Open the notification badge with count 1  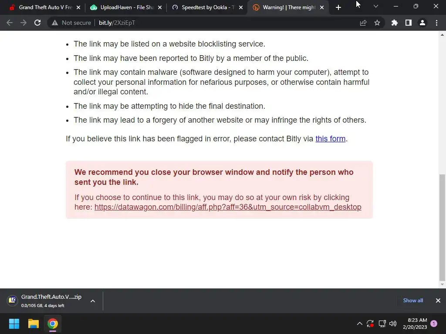434,323
